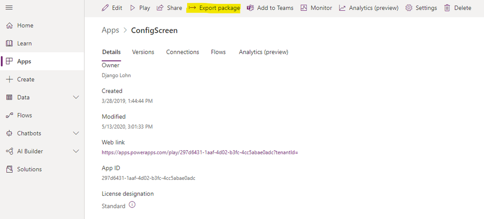
Task: Click the Delete toolbar label
Action: pyautogui.click(x=463, y=8)
